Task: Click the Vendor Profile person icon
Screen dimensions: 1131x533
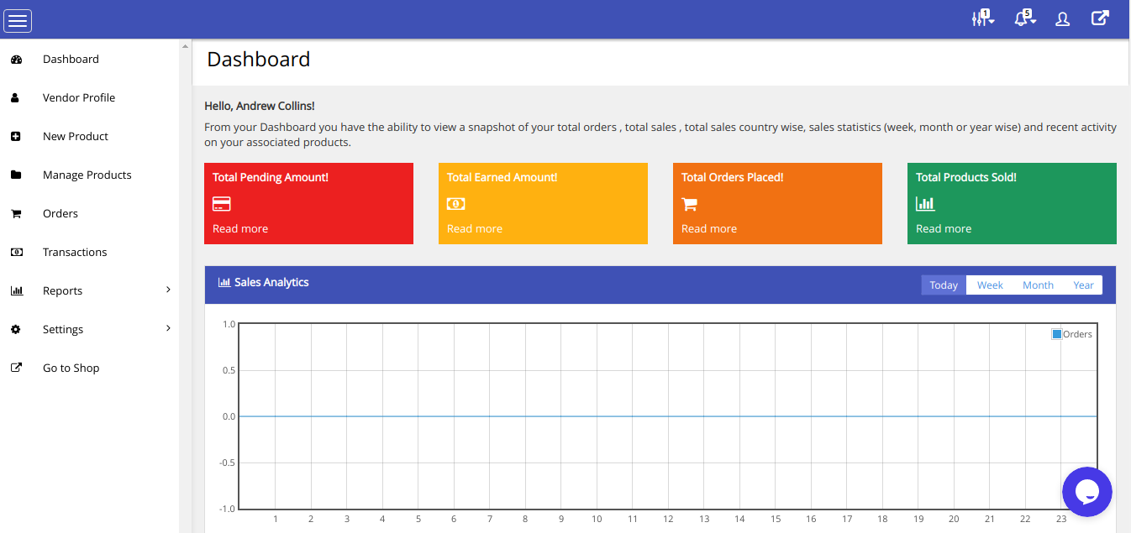Action: tap(16, 98)
